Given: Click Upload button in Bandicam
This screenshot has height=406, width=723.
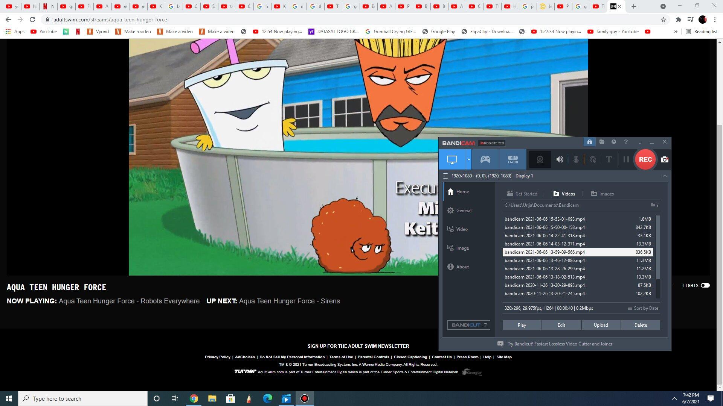Looking at the screenshot, I should [x=601, y=325].
